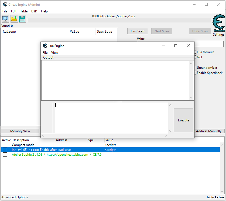Click the Lua Engine window title icon
This screenshot has width=226, height=201.
click(45, 46)
